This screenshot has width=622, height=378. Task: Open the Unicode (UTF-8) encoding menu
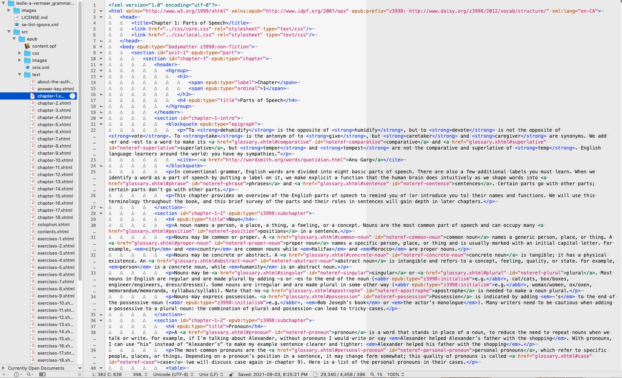click(x=173, y=374)
